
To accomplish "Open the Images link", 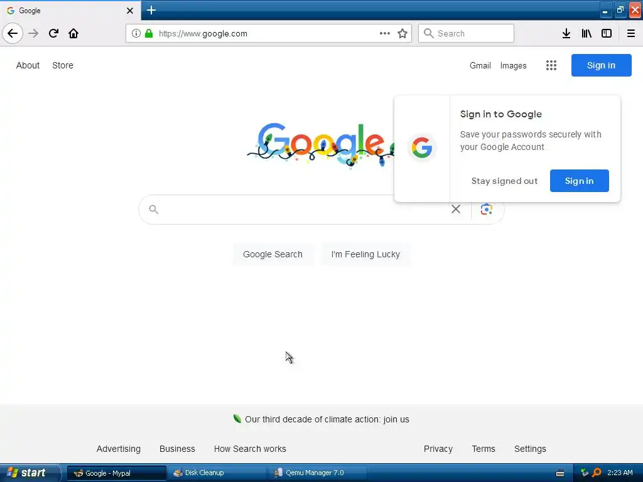I will (x=513, y=65).
